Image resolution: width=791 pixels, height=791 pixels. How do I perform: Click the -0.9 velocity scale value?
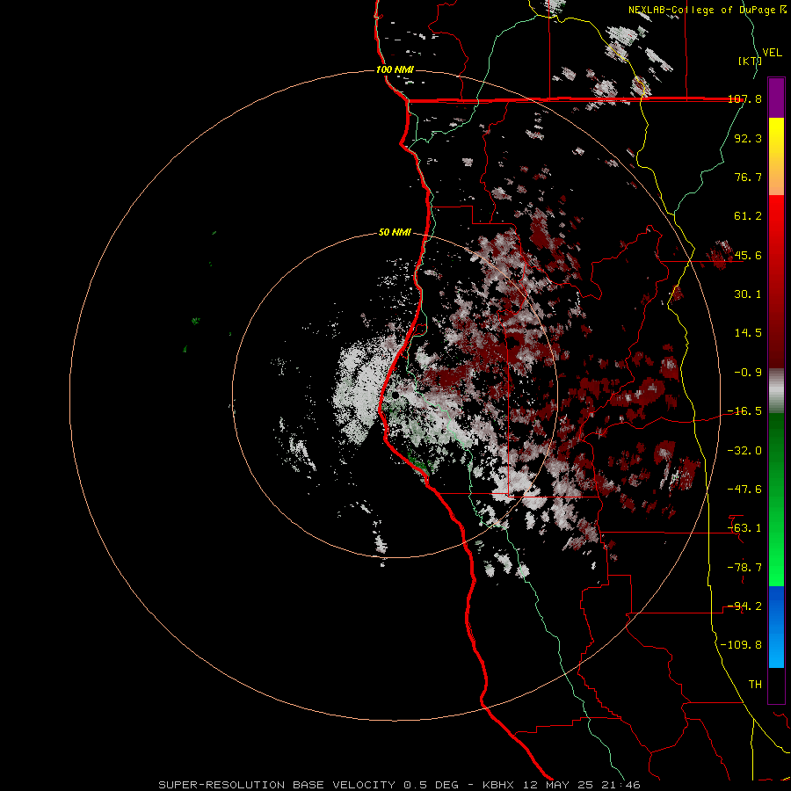748,373
